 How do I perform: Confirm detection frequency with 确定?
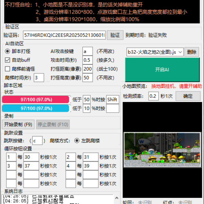[x=188, y=96]
